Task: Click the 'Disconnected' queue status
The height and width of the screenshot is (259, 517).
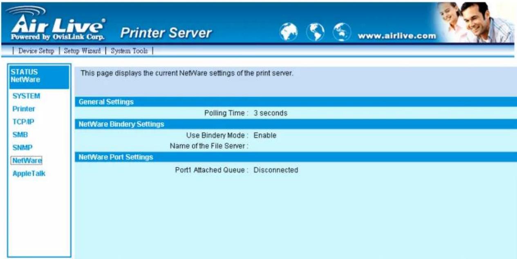Action: tap(276, 170)
